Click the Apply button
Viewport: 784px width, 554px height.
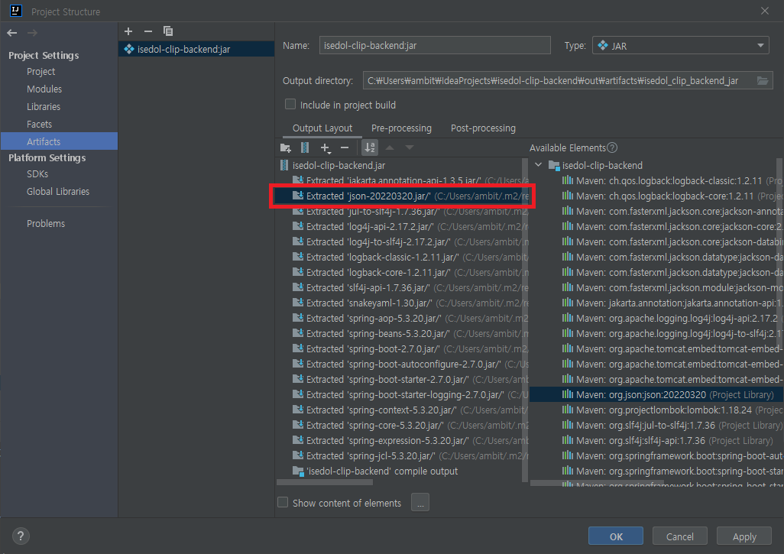point(744,536)
